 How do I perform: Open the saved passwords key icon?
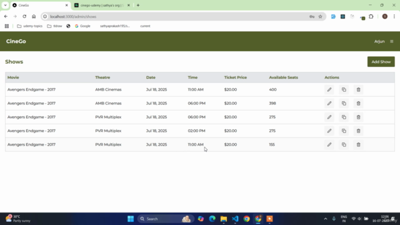point(312,17)
